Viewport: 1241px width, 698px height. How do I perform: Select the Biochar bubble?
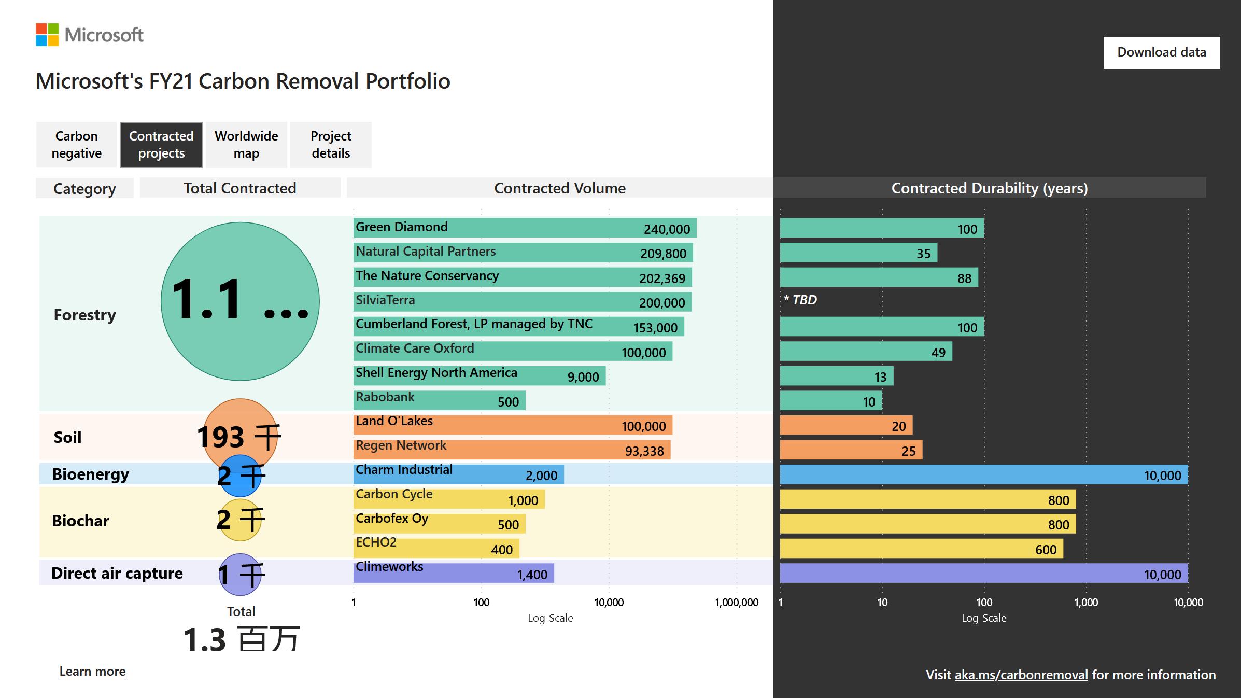click(x=240, y=520)
